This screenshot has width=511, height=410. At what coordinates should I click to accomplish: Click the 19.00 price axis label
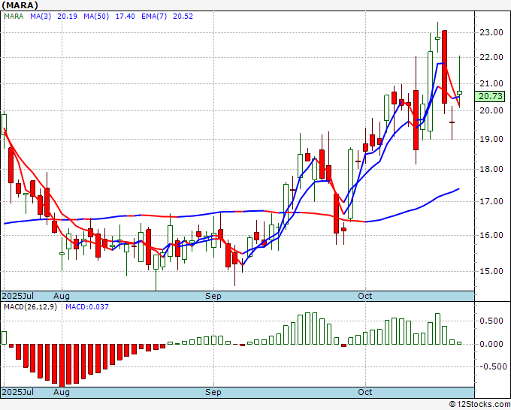coord(491,139)
